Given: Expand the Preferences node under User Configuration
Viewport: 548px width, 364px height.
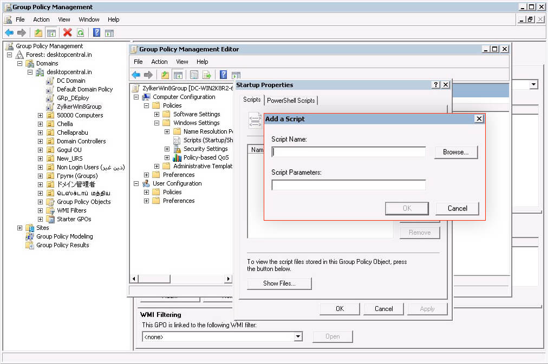Looking at the screenshot, I should [146, 201].
